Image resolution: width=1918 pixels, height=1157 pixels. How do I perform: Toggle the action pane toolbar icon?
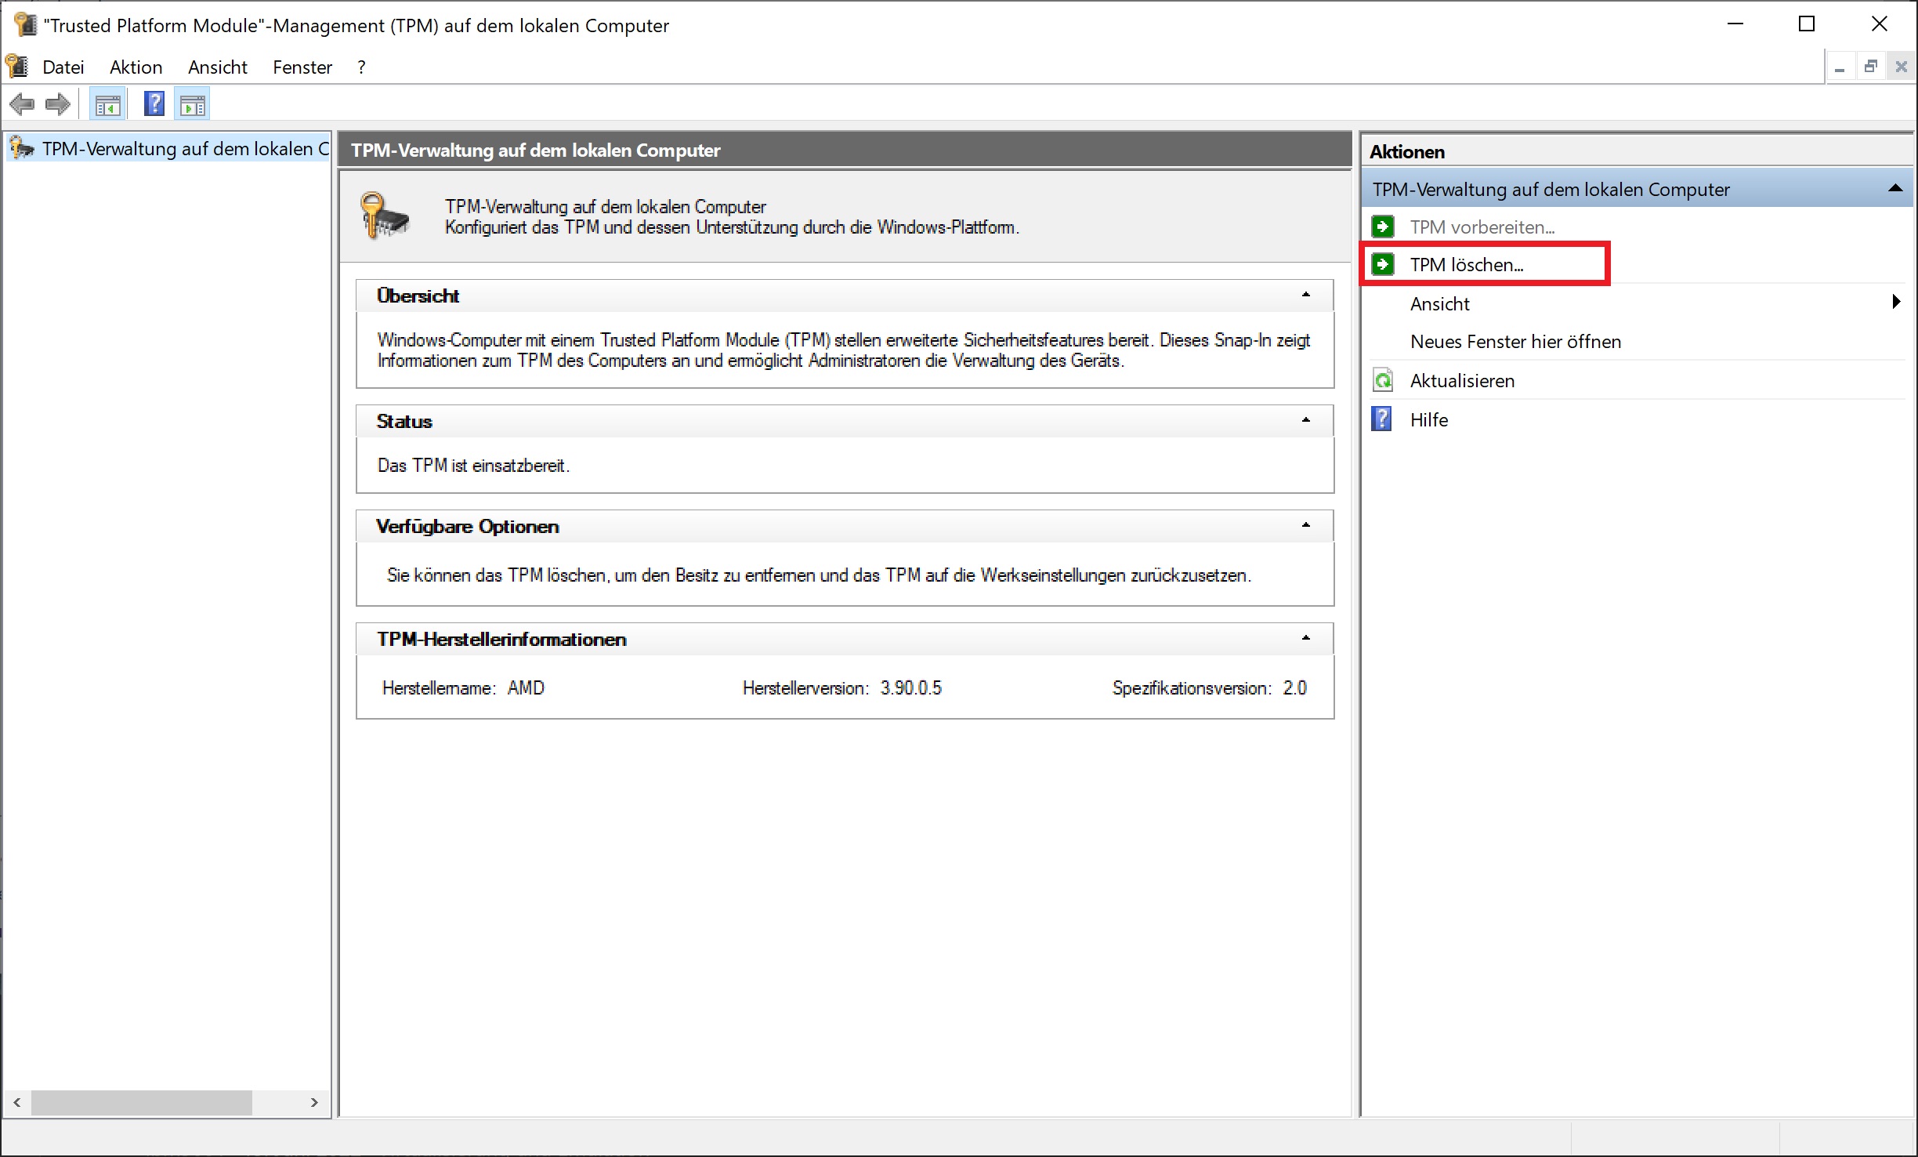coord(193,104)
